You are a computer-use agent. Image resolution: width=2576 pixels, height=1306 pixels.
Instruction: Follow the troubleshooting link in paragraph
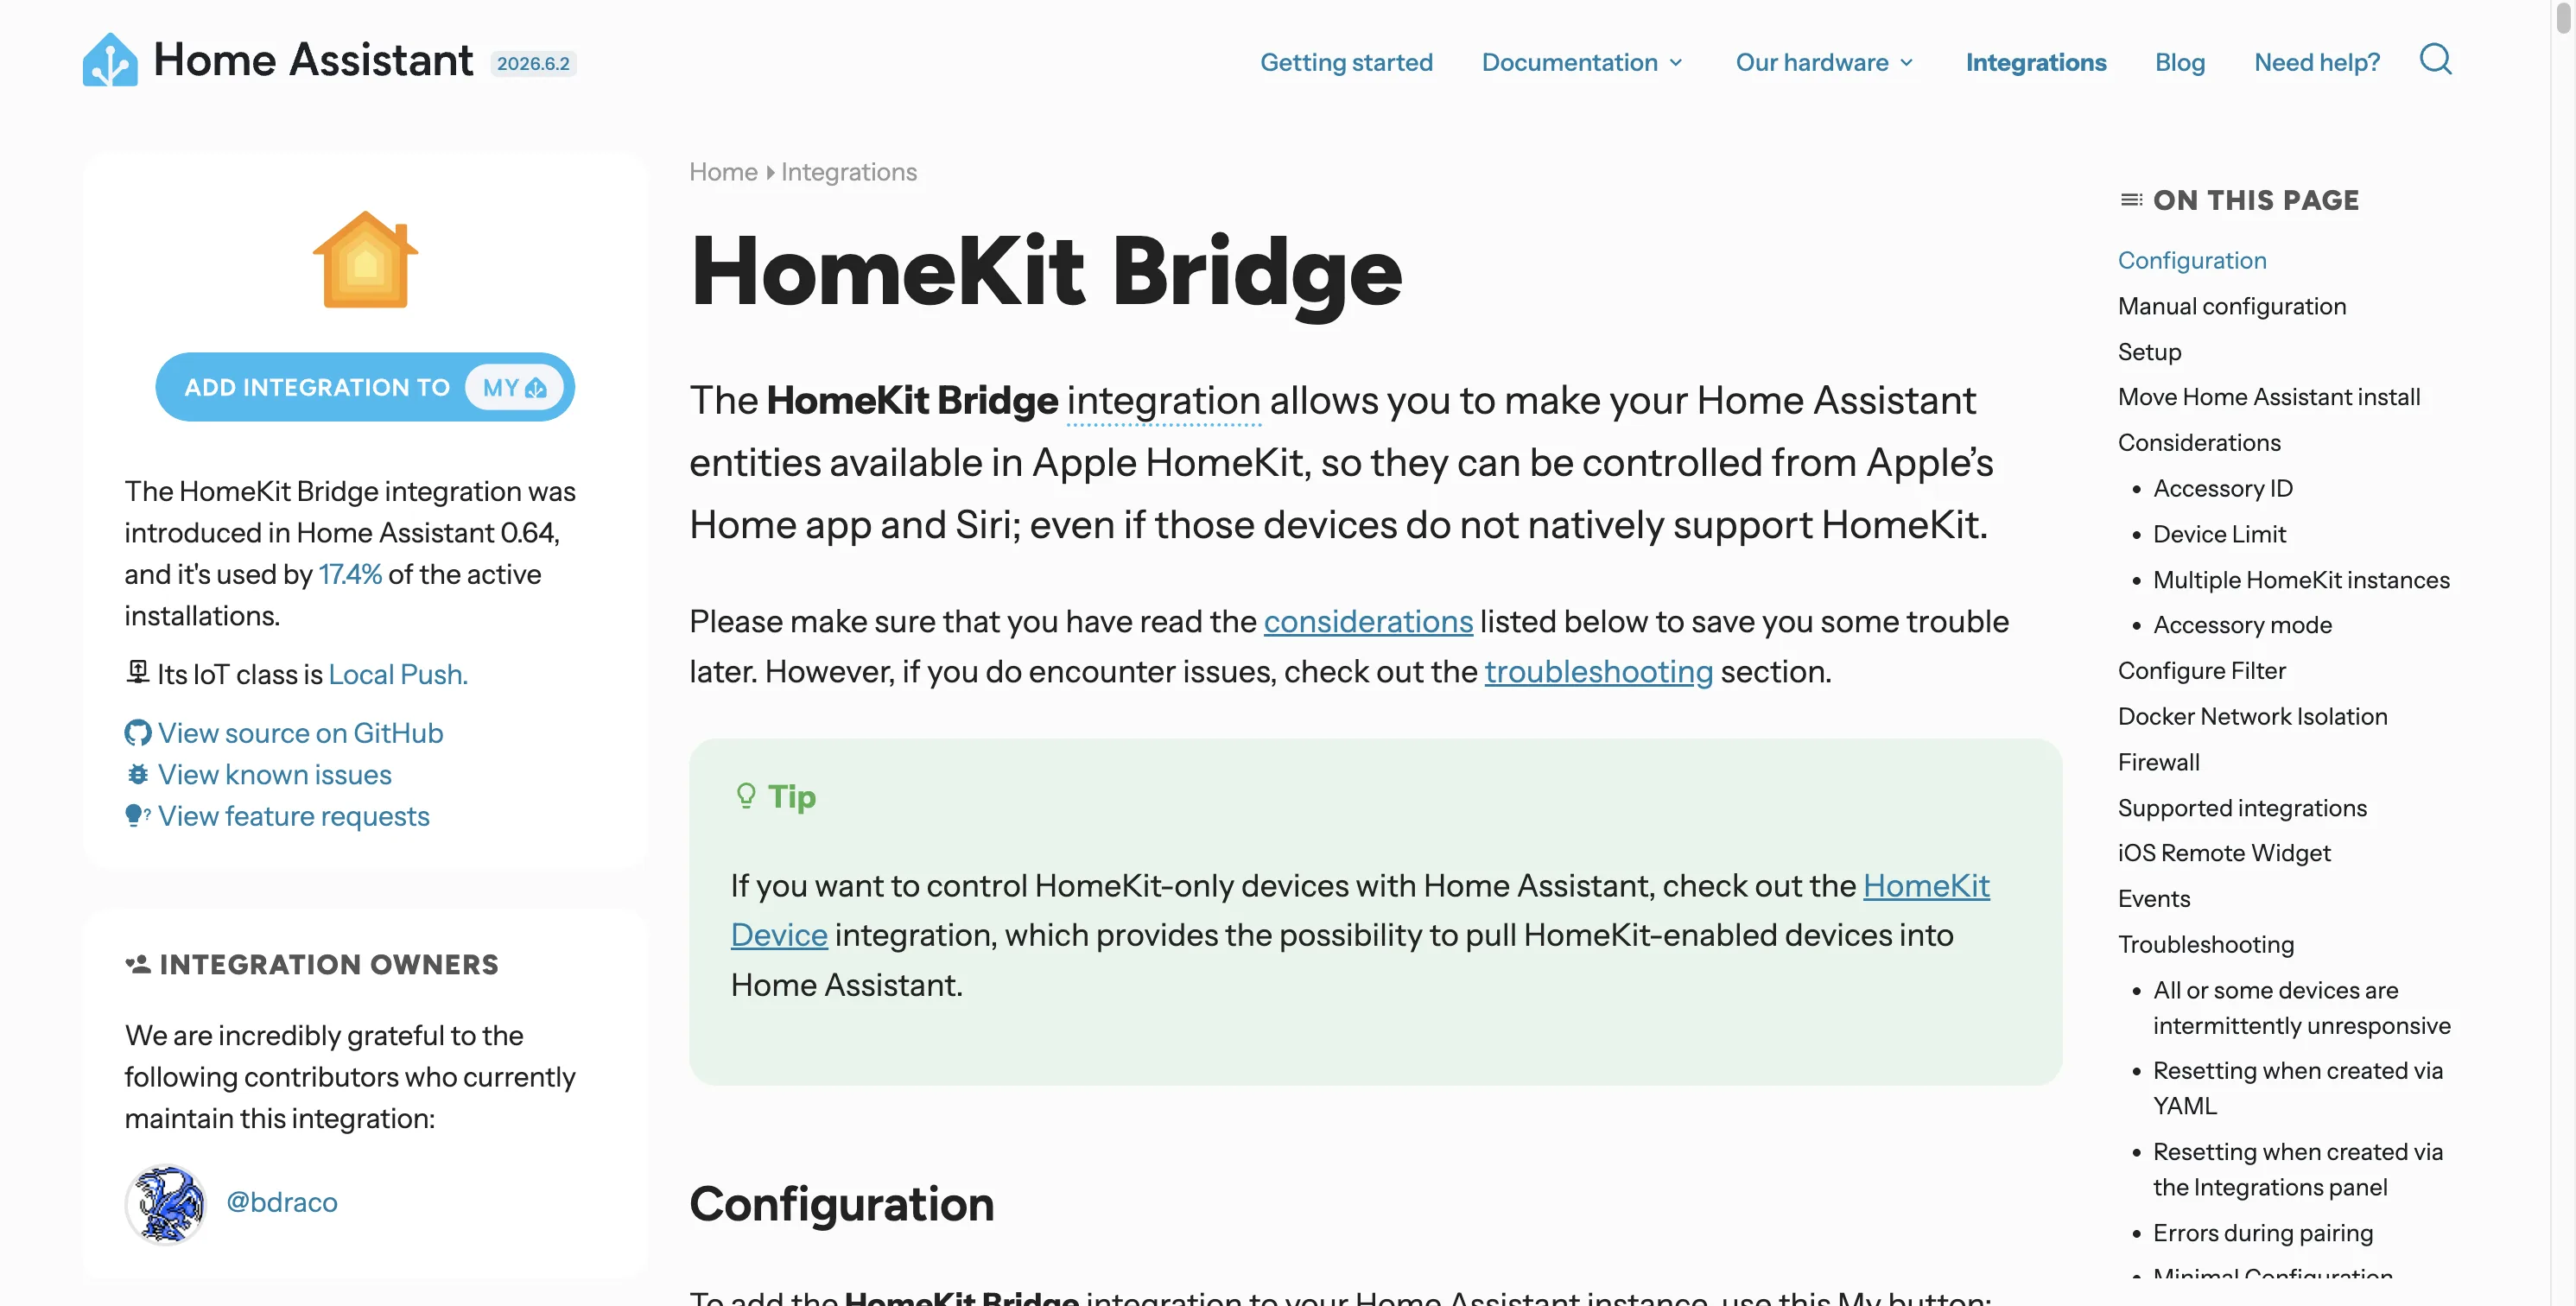point(1598,671)
